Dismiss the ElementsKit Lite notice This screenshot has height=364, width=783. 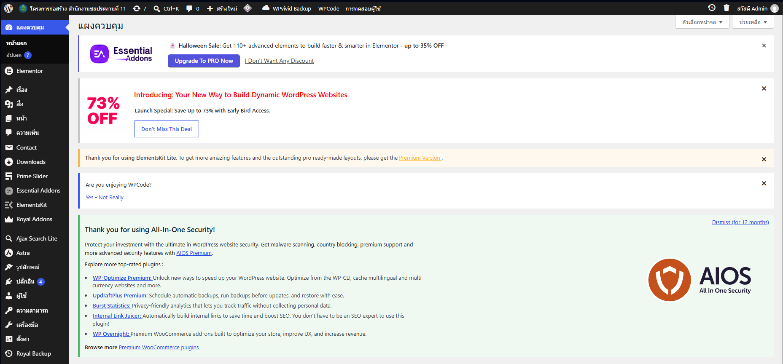(764, 159)
